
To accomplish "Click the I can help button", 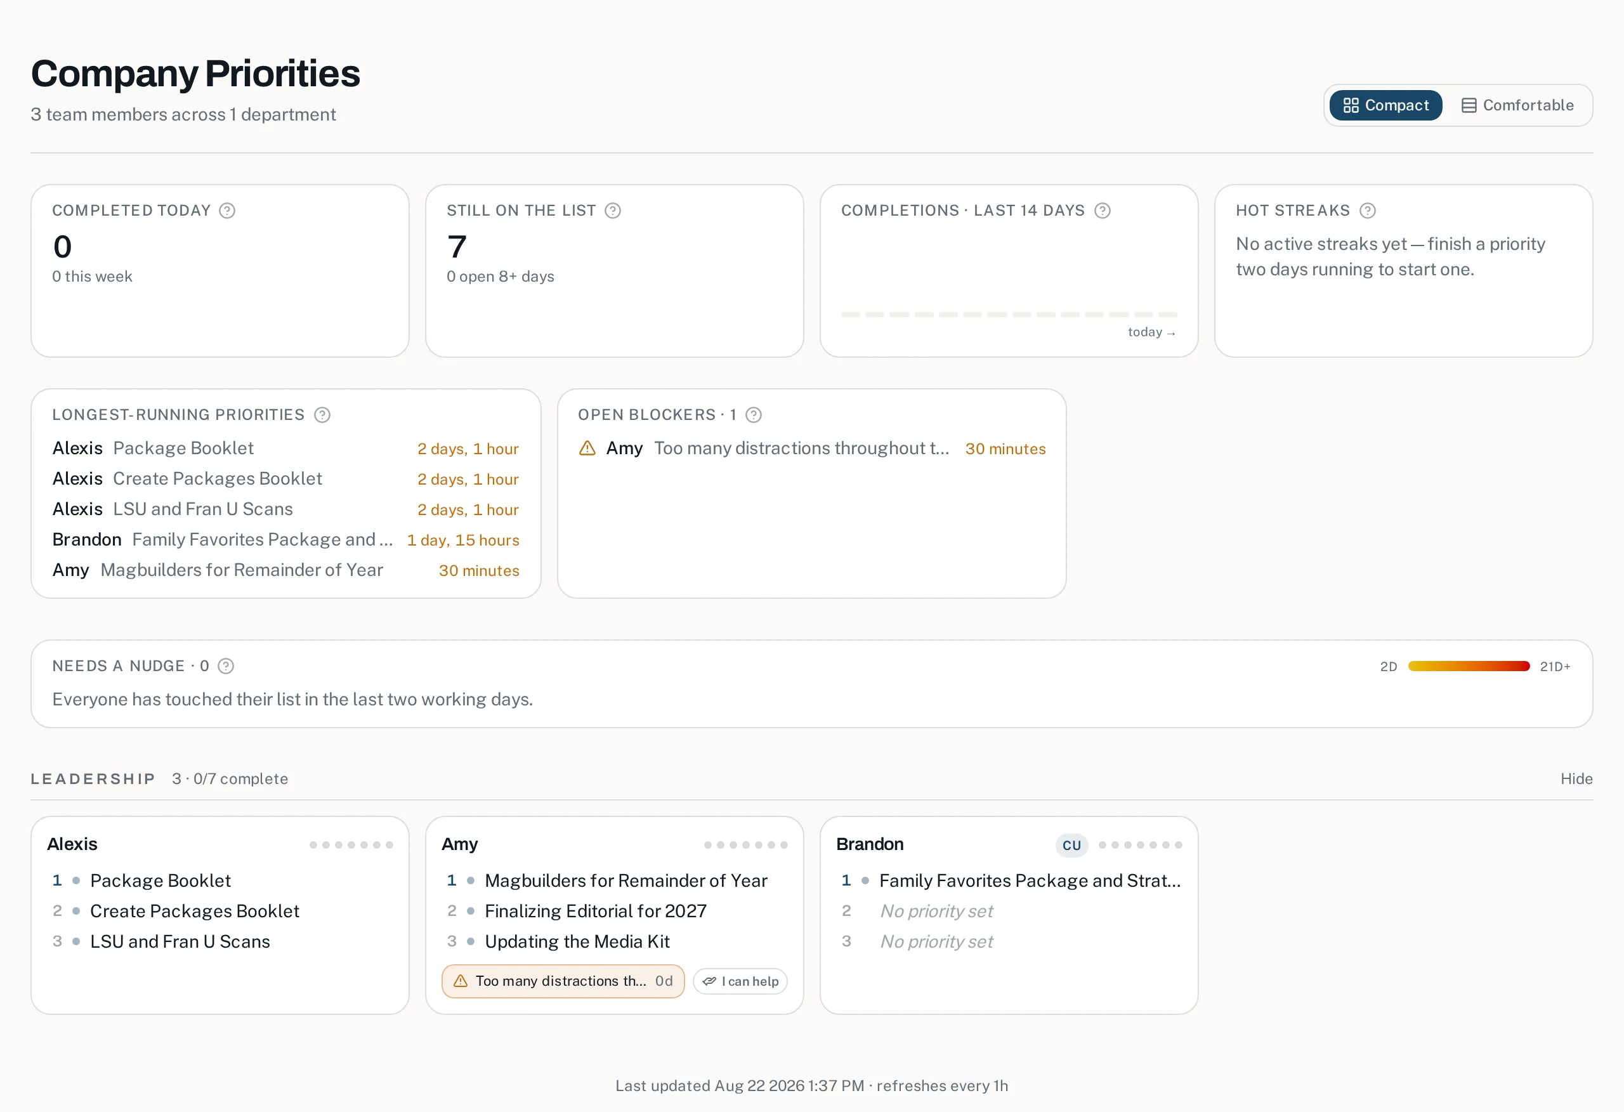I will 740,981.
